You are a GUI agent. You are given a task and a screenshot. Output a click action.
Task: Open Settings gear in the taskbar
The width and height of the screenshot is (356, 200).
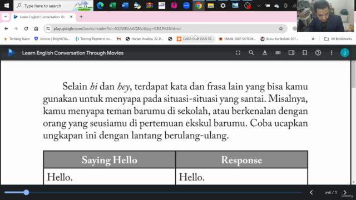tap(223, 6)
